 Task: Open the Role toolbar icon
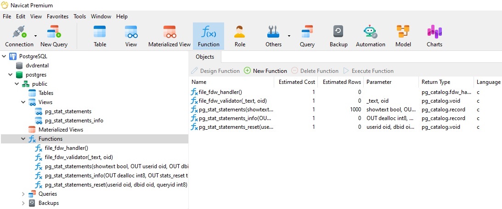[x=240, y=36]
